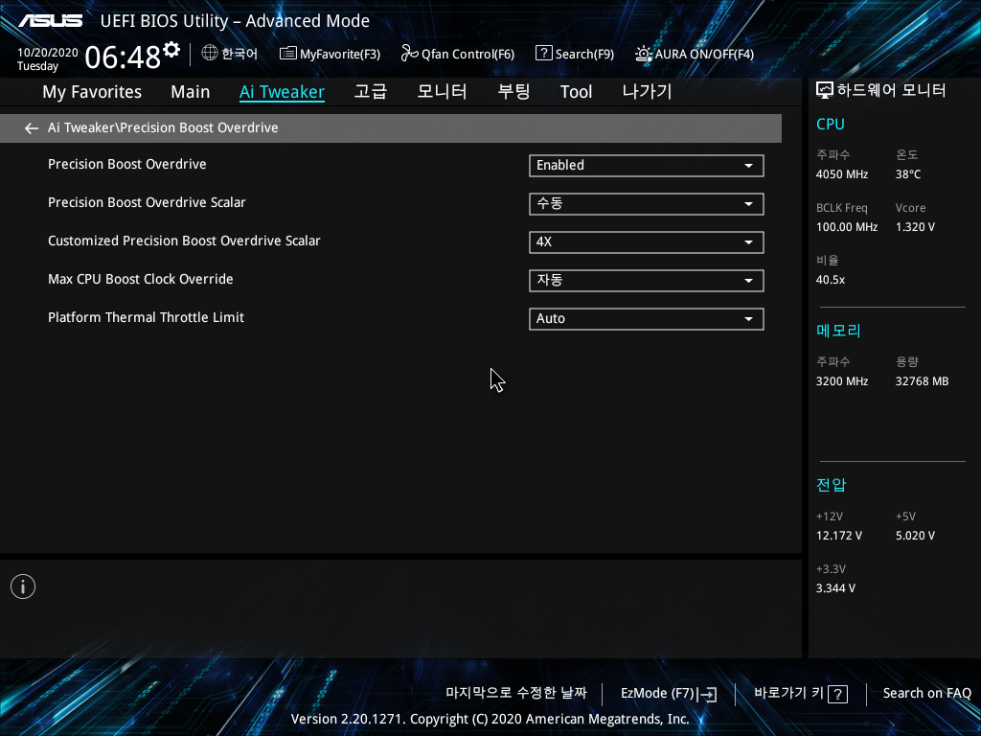
Task: Open Search(F9) tool
Action: 575,54
